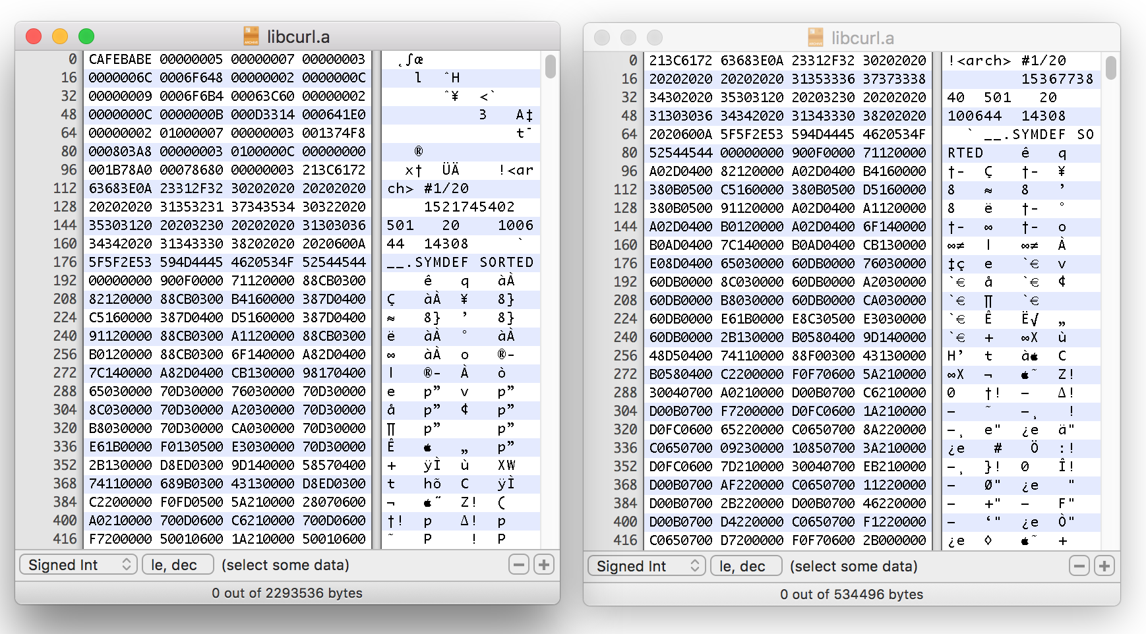Click '15367738' ASCII text in right window
The height and width of the screenshot is (634, 1146).
tap(1058, 79)
